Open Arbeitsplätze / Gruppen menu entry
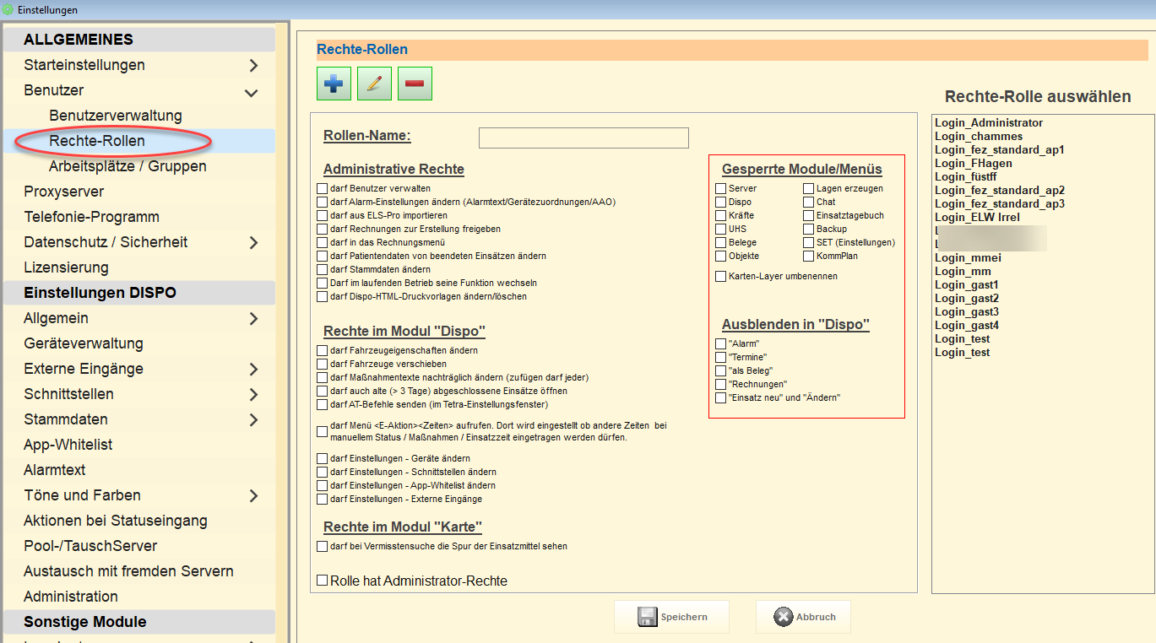The image size is (1156, 643). 128,166
